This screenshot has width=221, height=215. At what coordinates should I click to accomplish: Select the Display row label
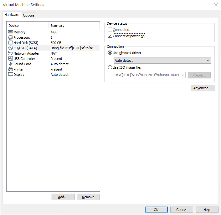pos(19,75)
